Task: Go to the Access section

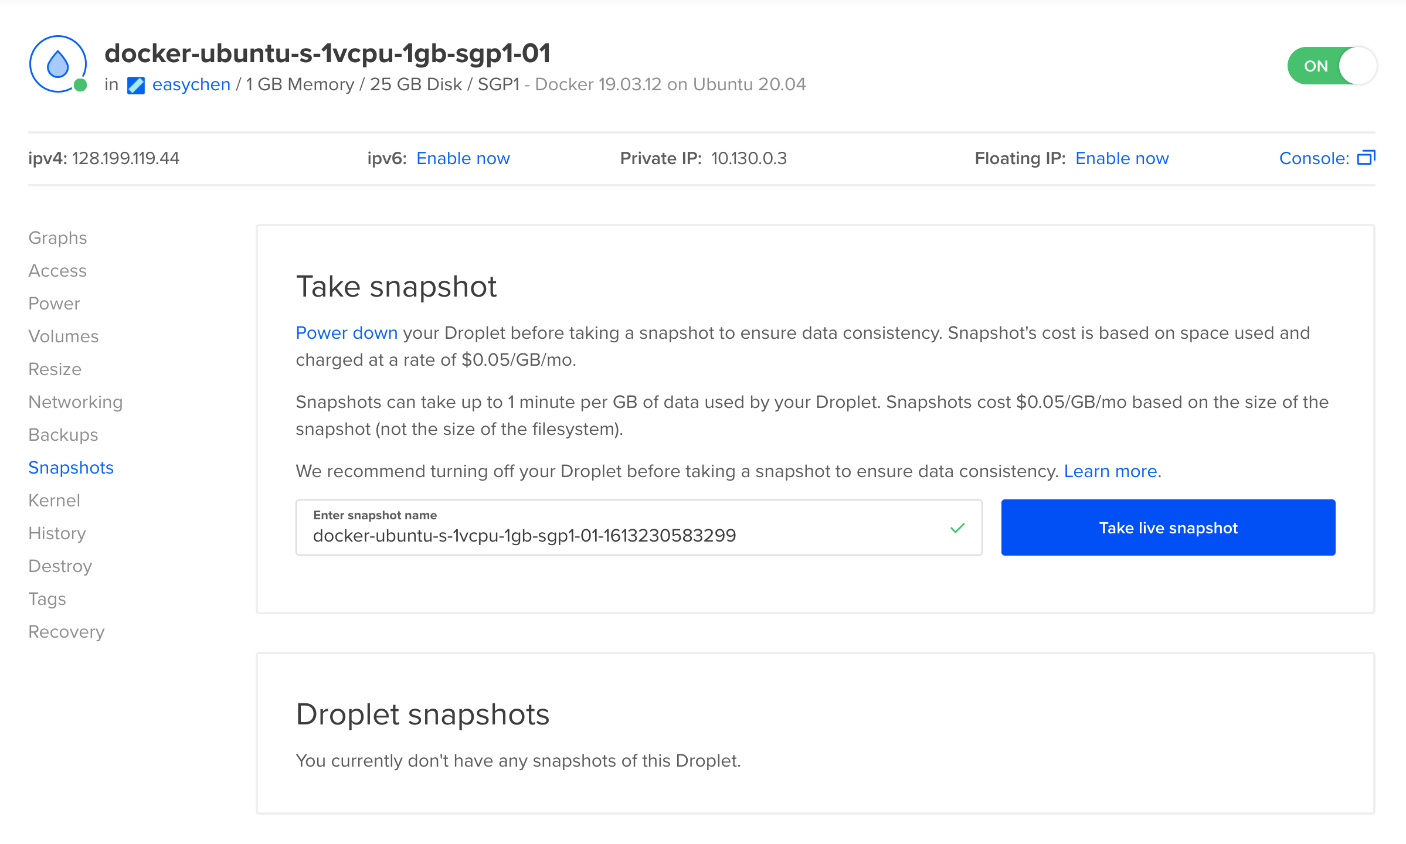Action: click(x=57, y=271)
